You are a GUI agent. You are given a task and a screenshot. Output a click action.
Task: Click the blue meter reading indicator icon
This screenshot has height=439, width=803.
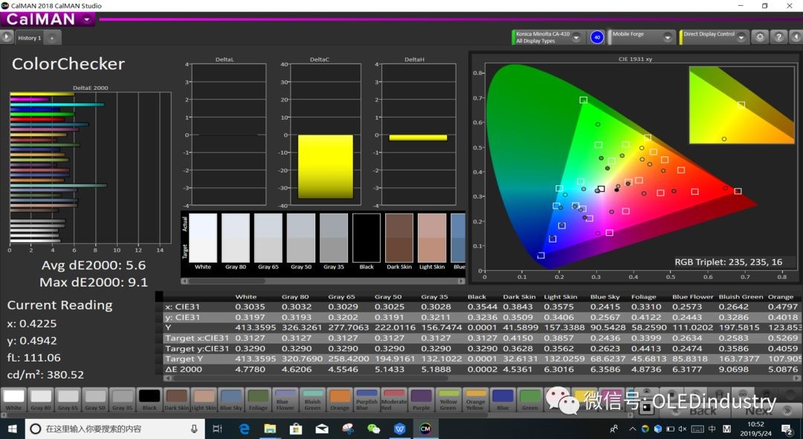[x=596, y=37]
